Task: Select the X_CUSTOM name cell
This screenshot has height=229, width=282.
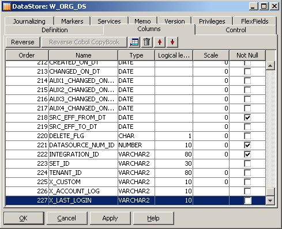Action: point(83,182)
